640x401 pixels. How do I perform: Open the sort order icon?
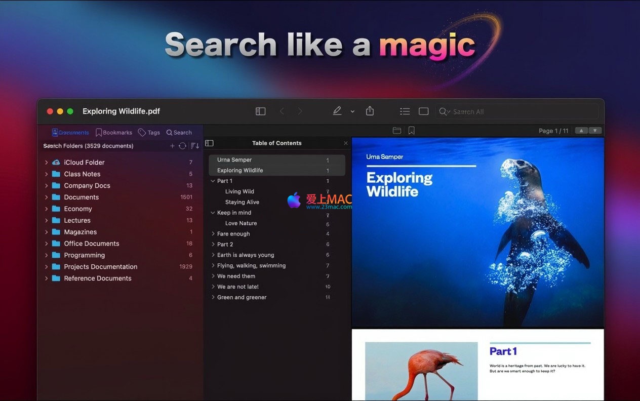194,146
